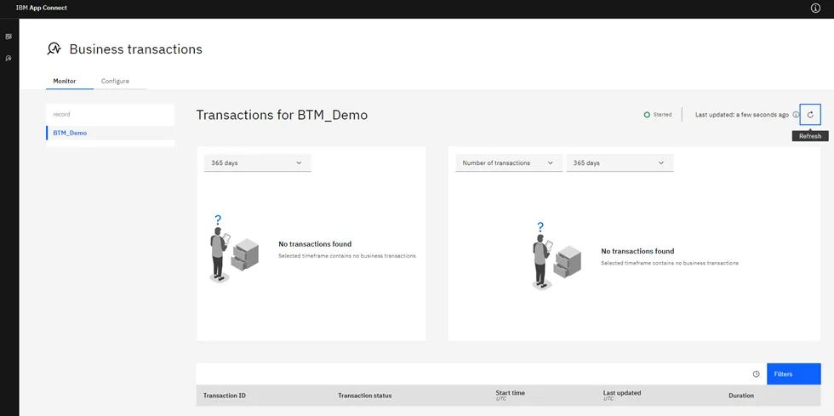Open the left chart 365 days dropdown

tap(257, 162)
